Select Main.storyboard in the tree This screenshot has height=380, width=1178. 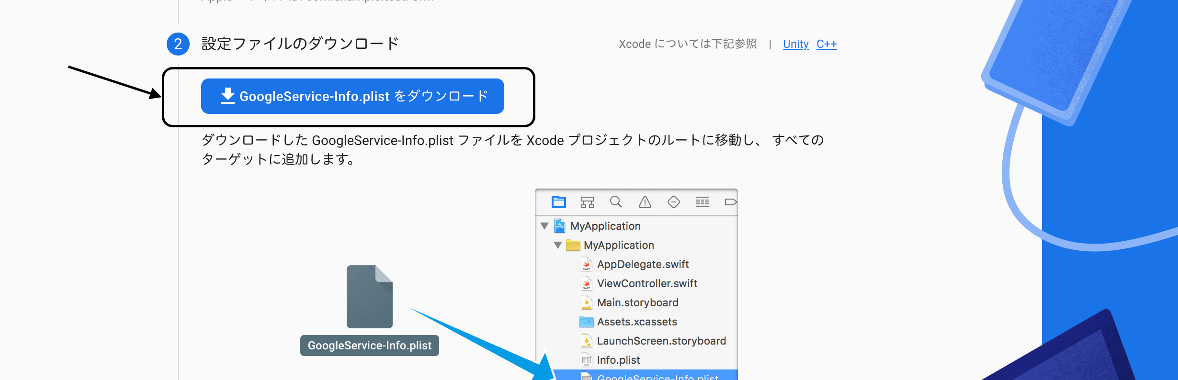[637, 302]
